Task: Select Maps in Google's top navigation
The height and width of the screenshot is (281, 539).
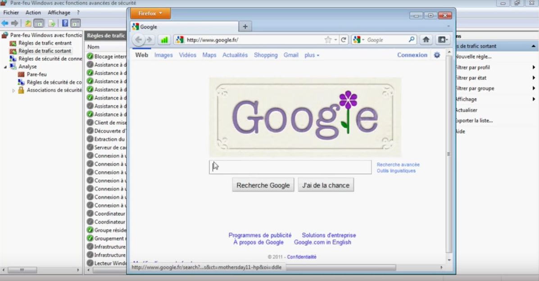Action: [x=209, y=55]
